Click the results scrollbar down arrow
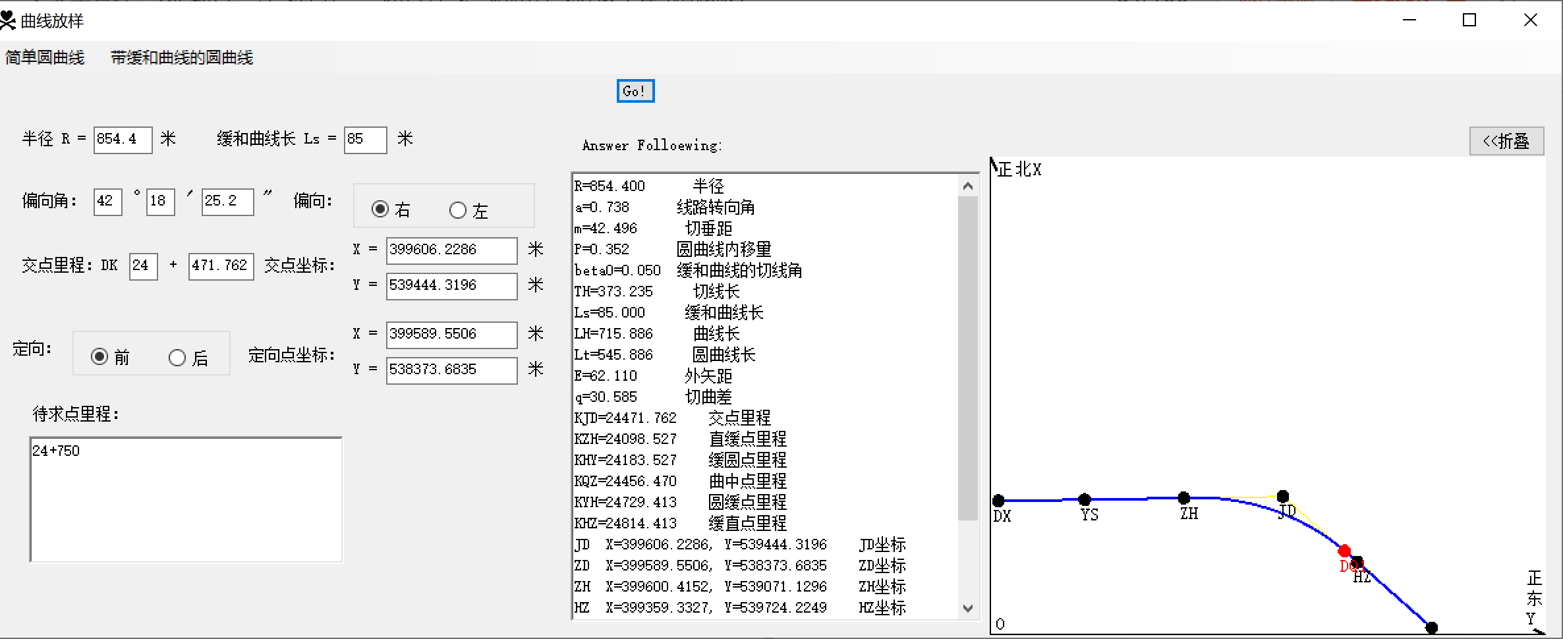Screen dimensions: 1563x639 click(968, 608)
